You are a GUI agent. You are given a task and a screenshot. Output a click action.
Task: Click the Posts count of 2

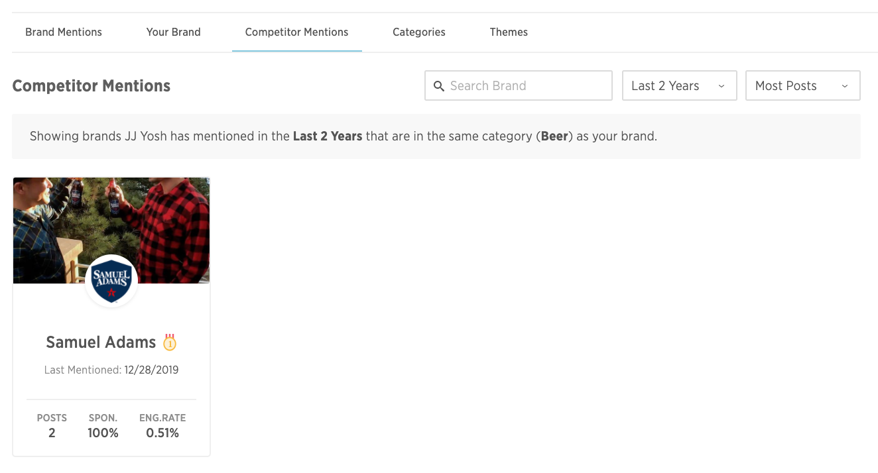pos(52,433)
